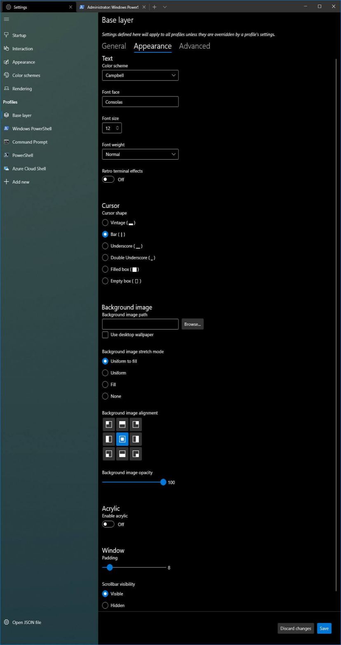Click Discard changes button
The height and width of the screenshot is (645, 341).
pos(296,629)
